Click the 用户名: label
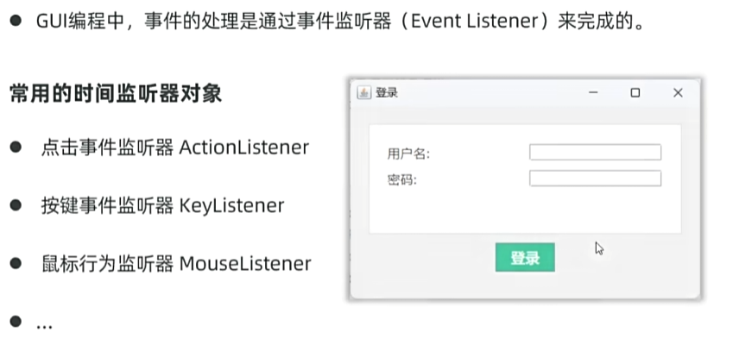 point(408,154)
